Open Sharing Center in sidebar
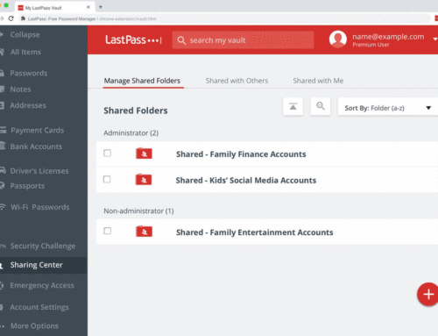The image size is (438, 336). (x=44, y=265)
